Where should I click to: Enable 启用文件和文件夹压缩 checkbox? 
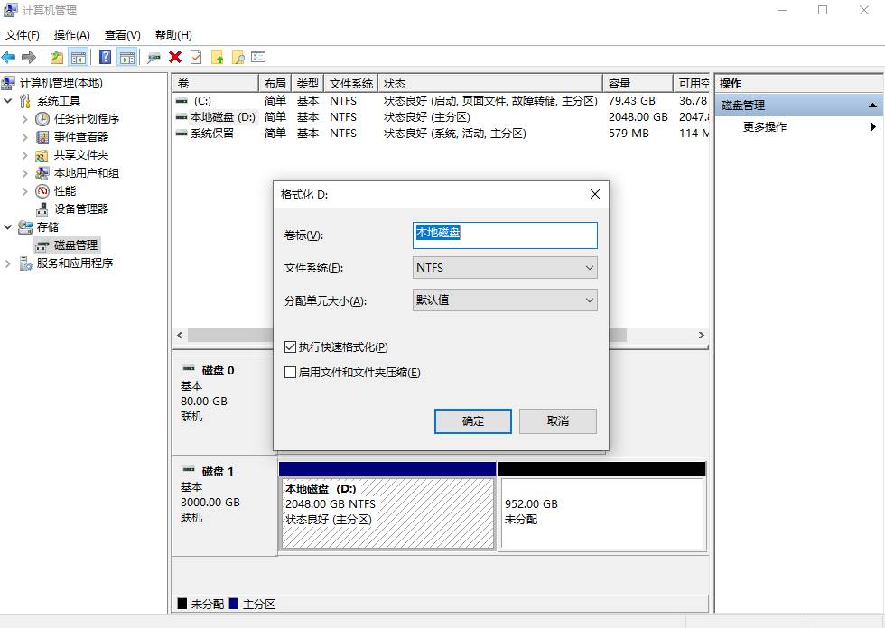click(x=290, y=372)
